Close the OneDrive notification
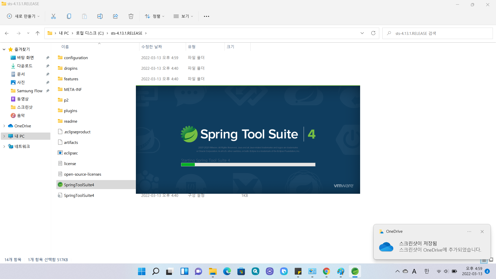The width and height of the screenshot is (496, 279). [x=482, y=231]
